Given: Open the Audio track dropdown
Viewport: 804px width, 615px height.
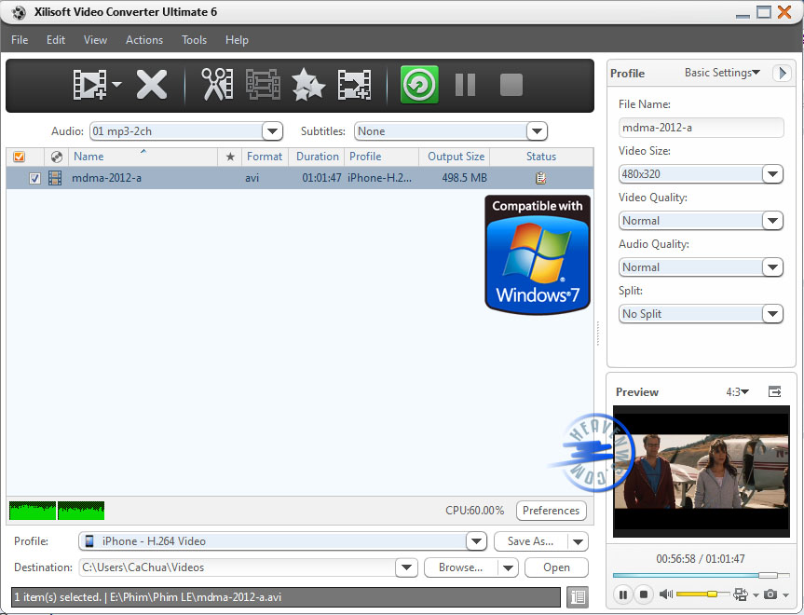Looking at the screenshot, I should click(271, 131).
